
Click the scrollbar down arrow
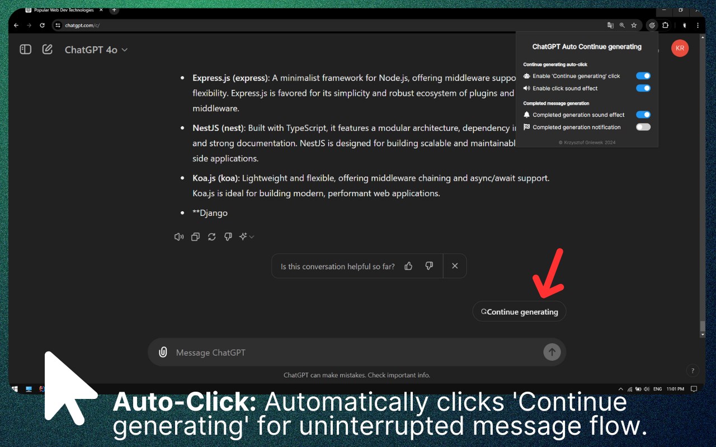click(703, 335)
